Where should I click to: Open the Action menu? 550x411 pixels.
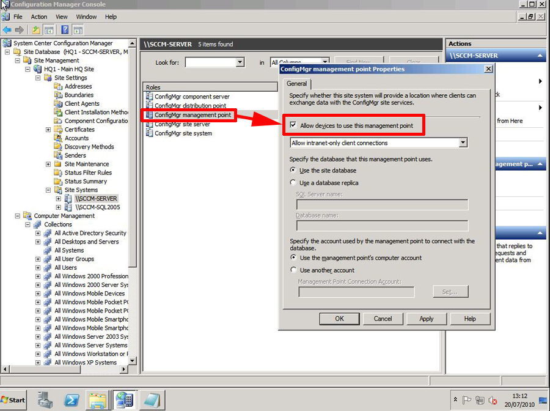39,17
